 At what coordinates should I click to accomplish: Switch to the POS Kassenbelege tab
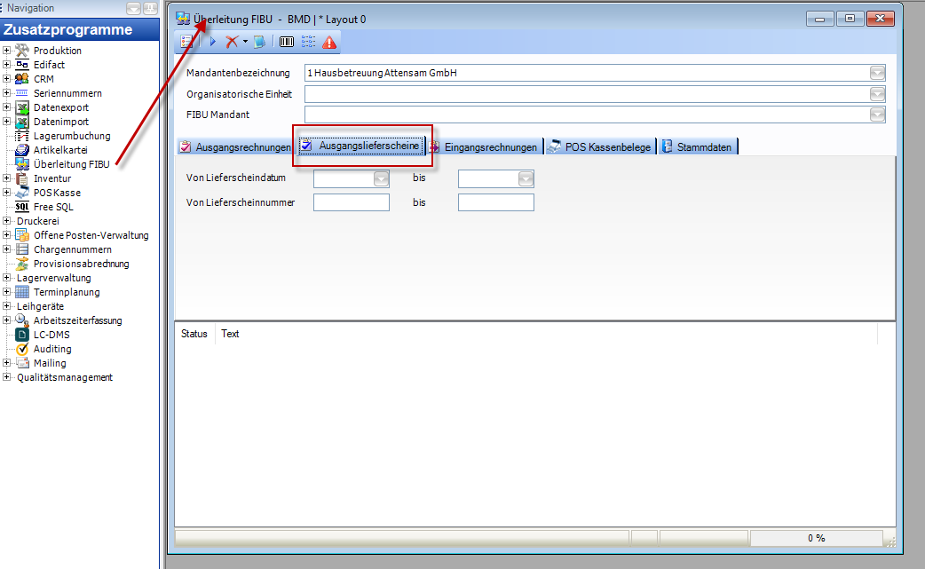tap(600, 147)
